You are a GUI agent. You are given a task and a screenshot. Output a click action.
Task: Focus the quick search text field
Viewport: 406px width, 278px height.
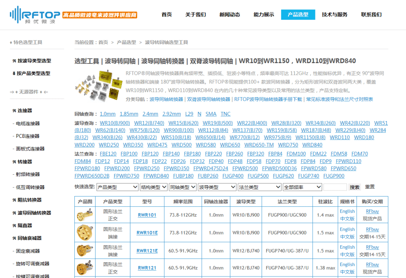335,187
